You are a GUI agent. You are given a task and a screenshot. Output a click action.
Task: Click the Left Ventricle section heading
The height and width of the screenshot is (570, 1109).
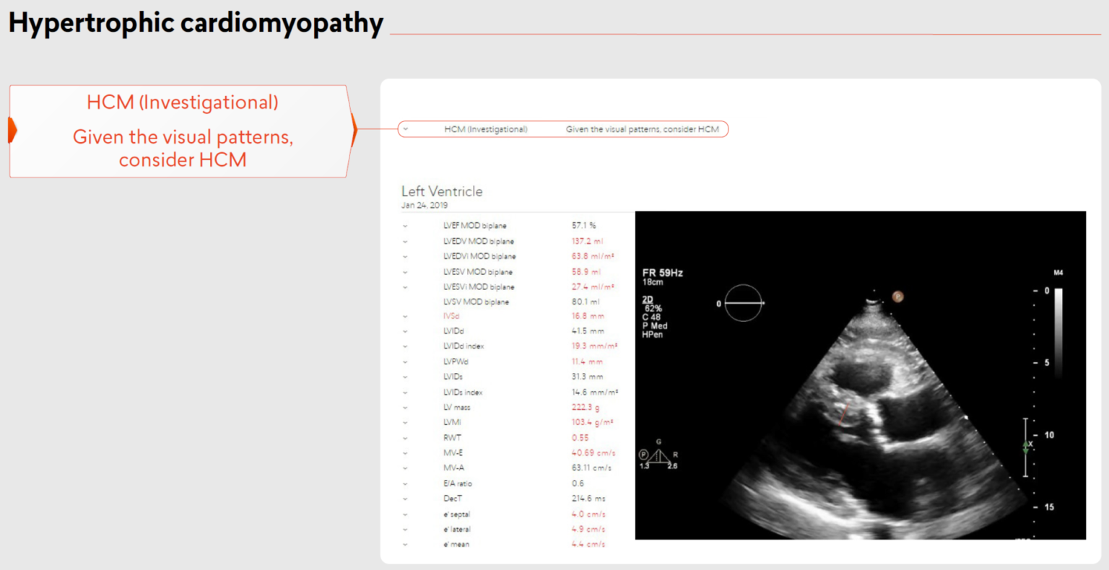[x=442, y=191]
